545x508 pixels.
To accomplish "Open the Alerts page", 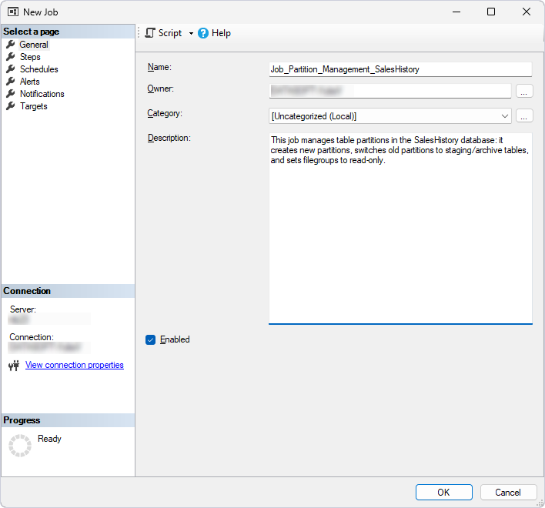I will pos(29,82).
